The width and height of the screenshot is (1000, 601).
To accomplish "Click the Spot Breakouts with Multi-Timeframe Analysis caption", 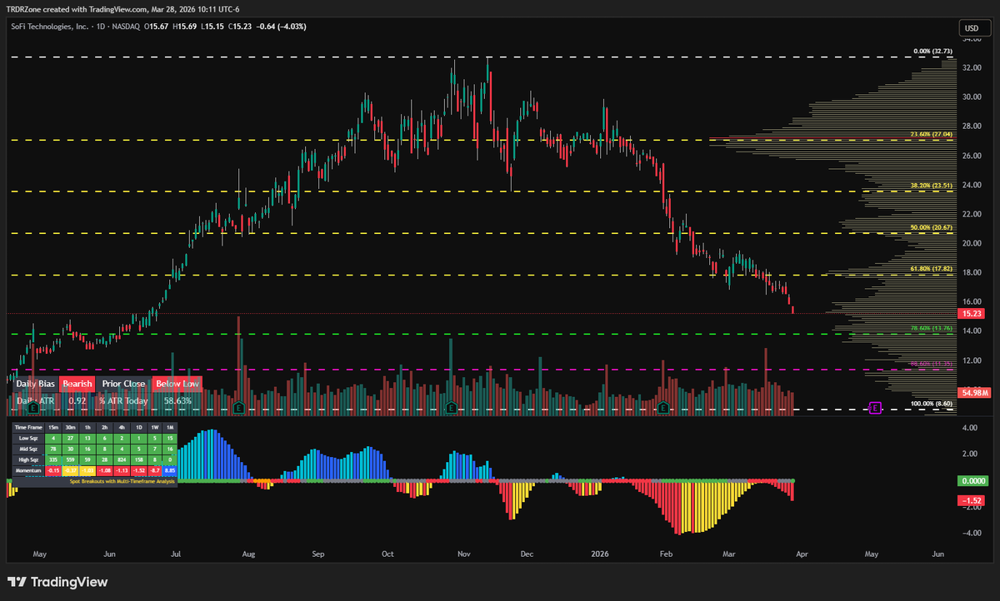I will coord(122,481).
